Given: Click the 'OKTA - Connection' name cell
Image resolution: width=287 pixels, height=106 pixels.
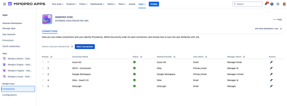Looking at the screenshot, I should tap(82, 68).
